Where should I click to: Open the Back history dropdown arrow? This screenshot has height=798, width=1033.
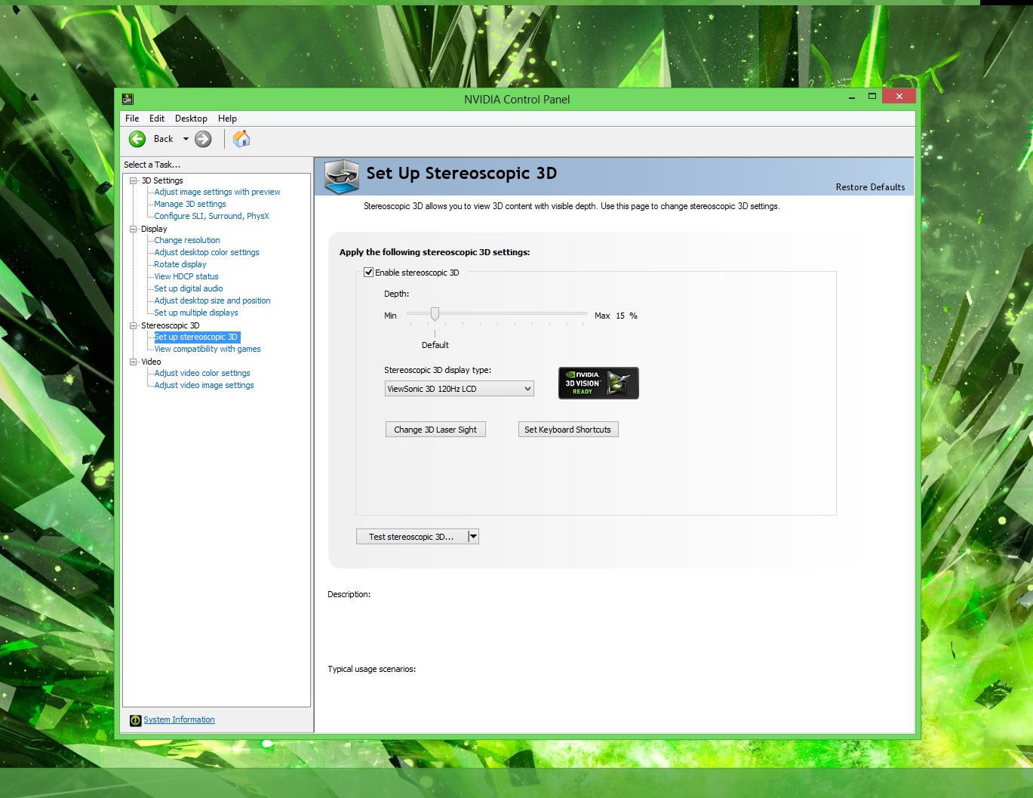pyautogui.click(x=186, y=139)
